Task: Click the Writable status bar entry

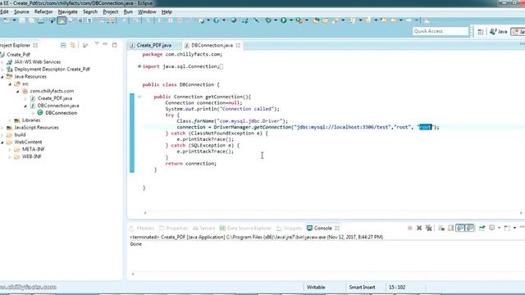Action: click(316, 288)
